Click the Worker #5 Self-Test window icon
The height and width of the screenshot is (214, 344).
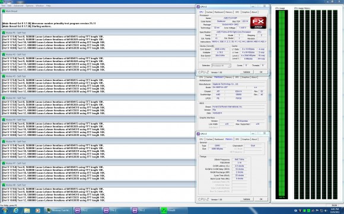pos(4,119)
